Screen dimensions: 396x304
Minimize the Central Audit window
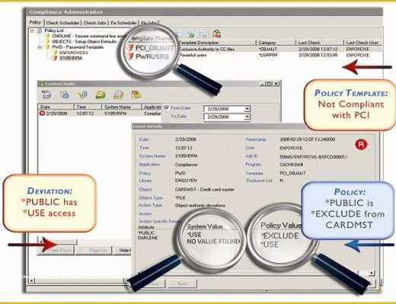point(262,84)
